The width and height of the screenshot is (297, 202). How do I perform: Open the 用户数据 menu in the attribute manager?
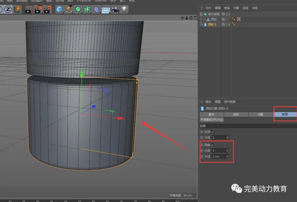tap(230, 102)
